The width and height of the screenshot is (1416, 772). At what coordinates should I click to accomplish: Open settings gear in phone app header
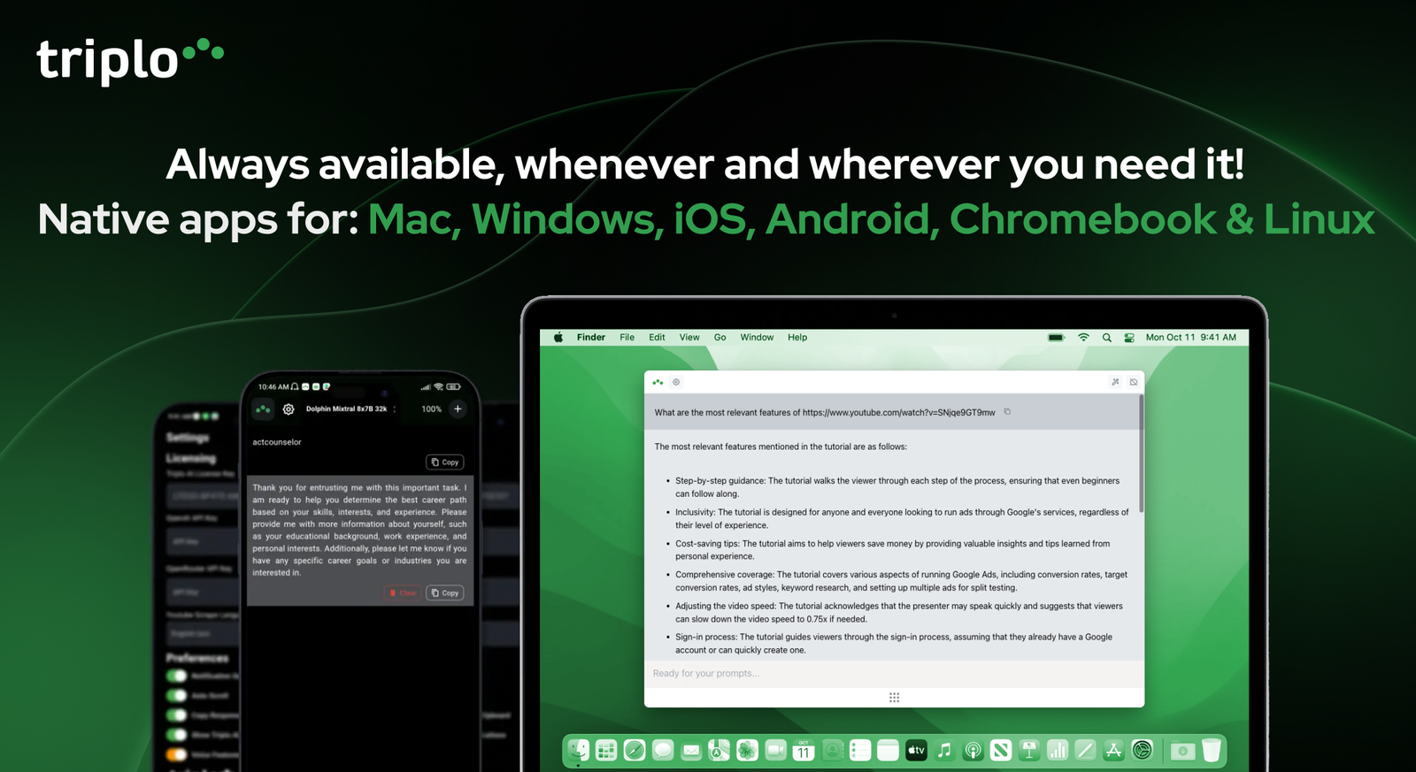(x=289, y=409)
